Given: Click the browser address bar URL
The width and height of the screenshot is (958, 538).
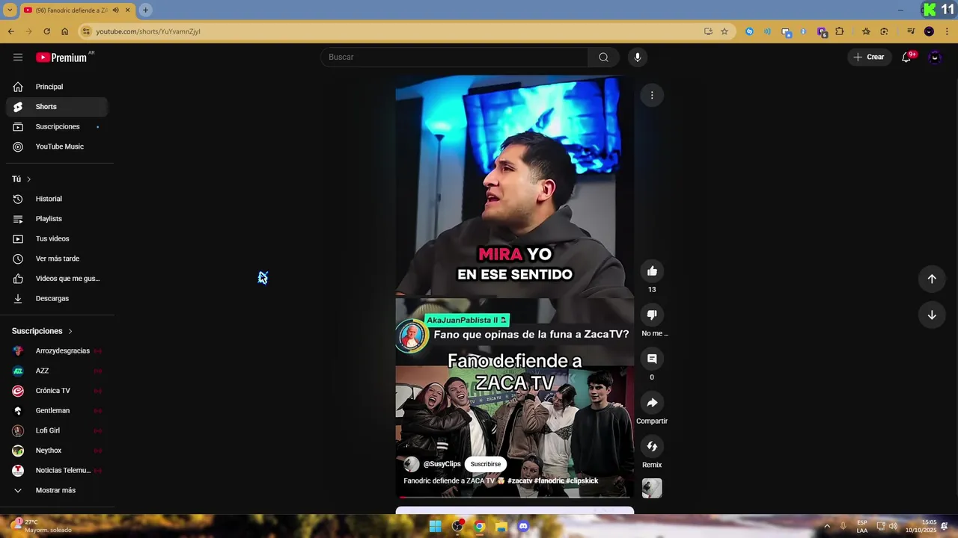Looking at the screenshot, I should (x=148, y=31).
